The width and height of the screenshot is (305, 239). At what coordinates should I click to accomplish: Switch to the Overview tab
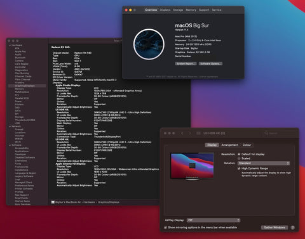[x=151, y=10]
